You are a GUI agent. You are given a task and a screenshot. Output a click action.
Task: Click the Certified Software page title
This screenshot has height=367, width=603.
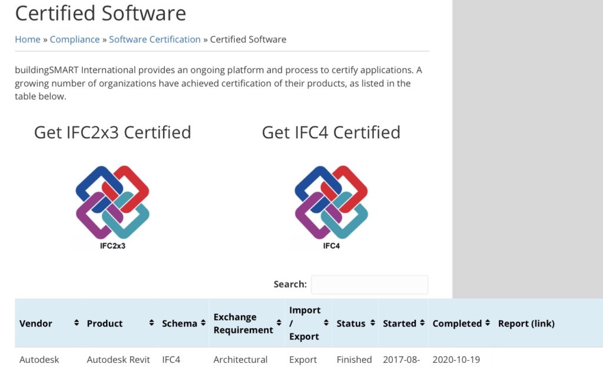click(101, 13)
